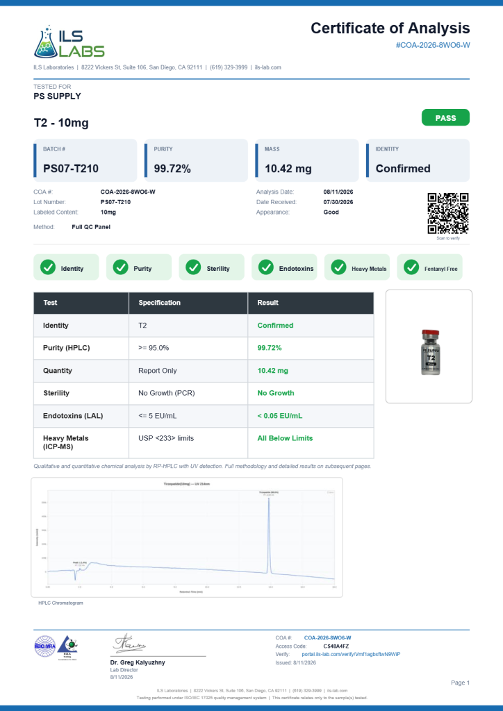Click the Mass 10.42 mg summary card

[307, 160]
